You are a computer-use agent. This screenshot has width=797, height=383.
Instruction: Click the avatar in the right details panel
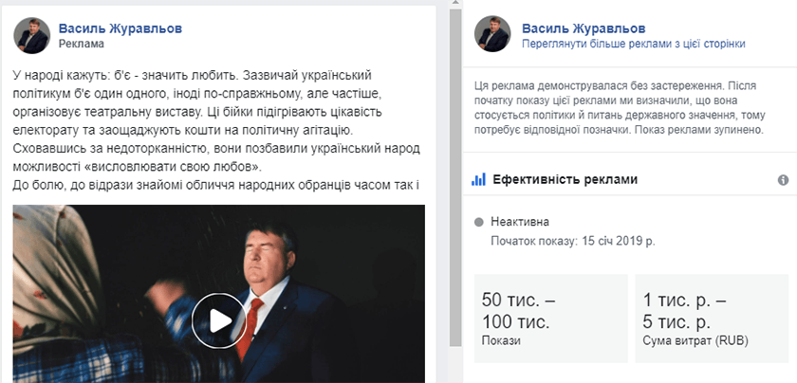[x=494, y=35]
